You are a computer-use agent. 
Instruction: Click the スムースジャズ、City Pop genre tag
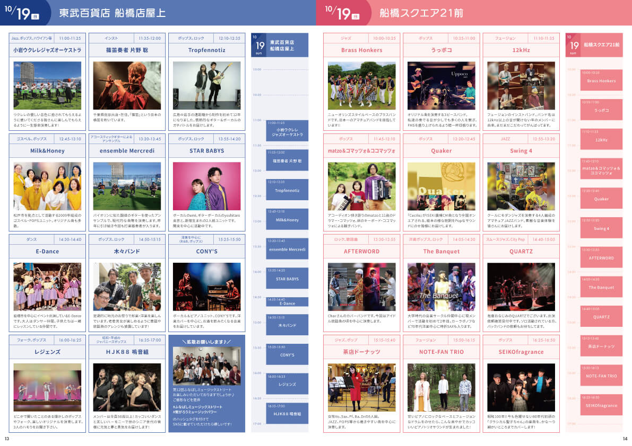[501, 239]
